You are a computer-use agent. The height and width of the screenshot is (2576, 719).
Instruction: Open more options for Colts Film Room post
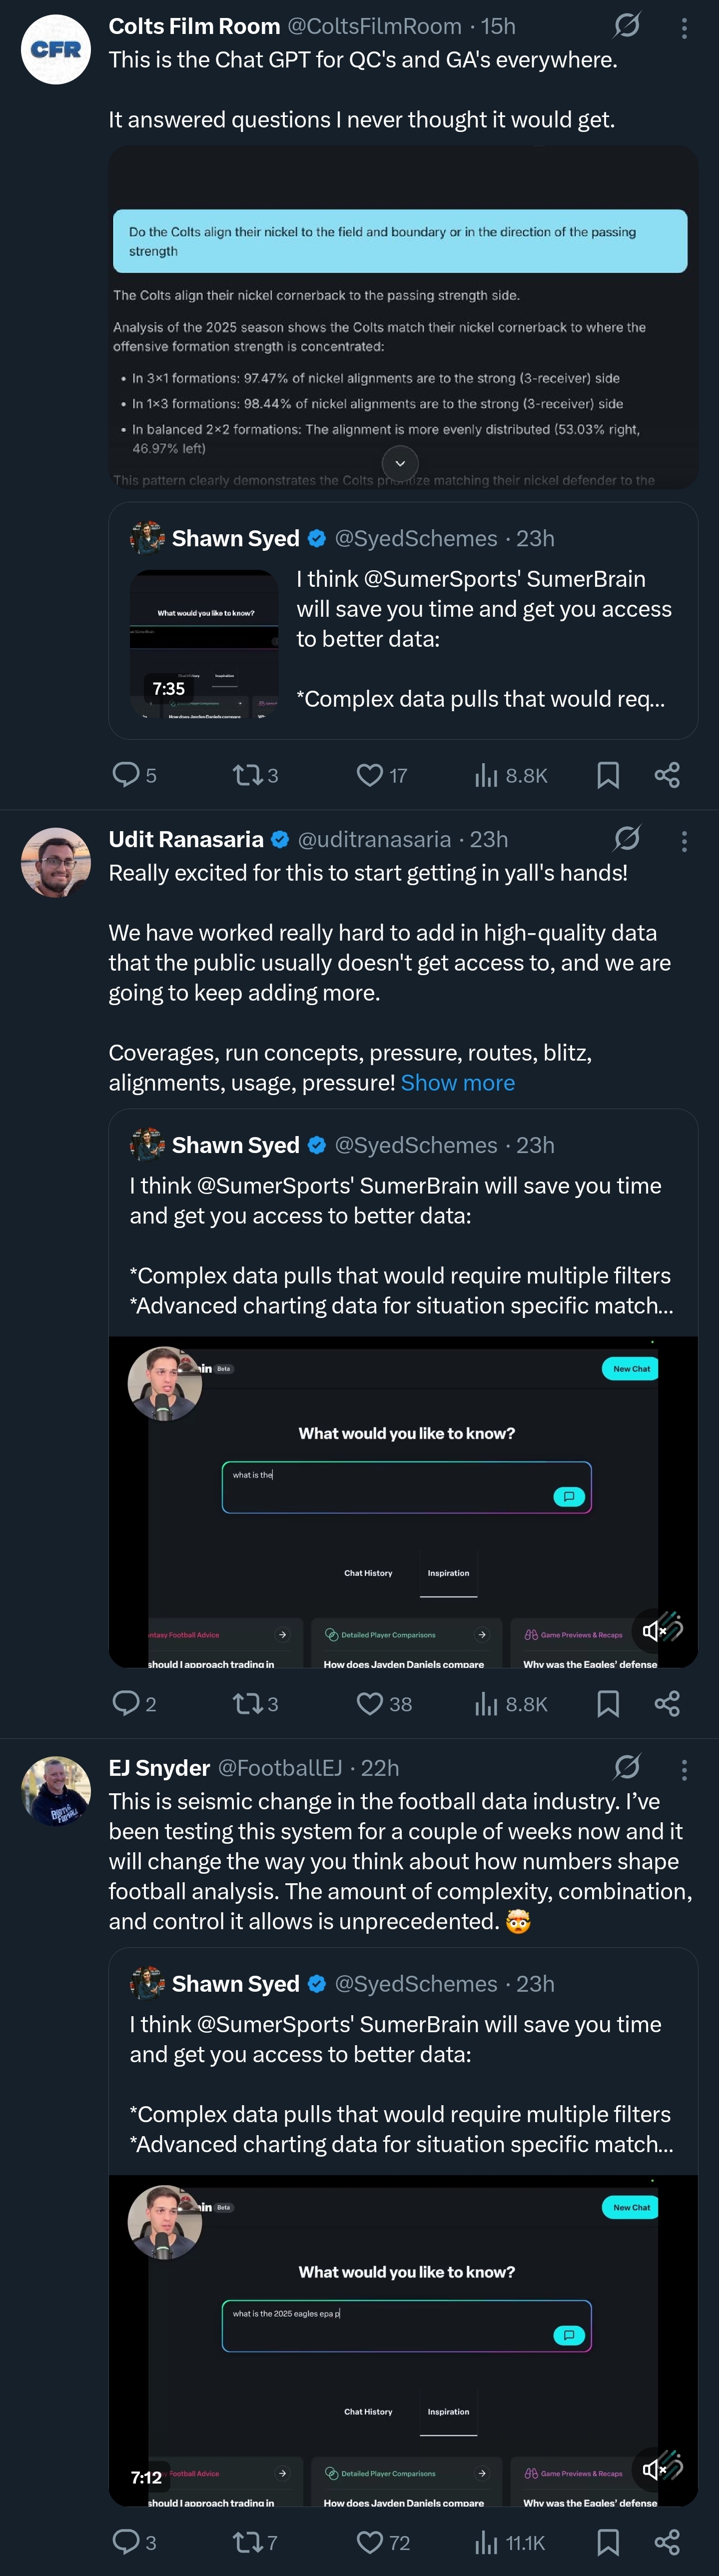pos(684,28)
